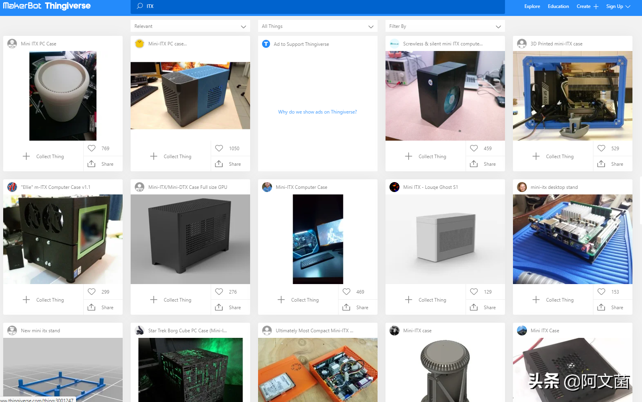
Task: Collect the Ellie m-ITX Computer Case
Action: 43,300
